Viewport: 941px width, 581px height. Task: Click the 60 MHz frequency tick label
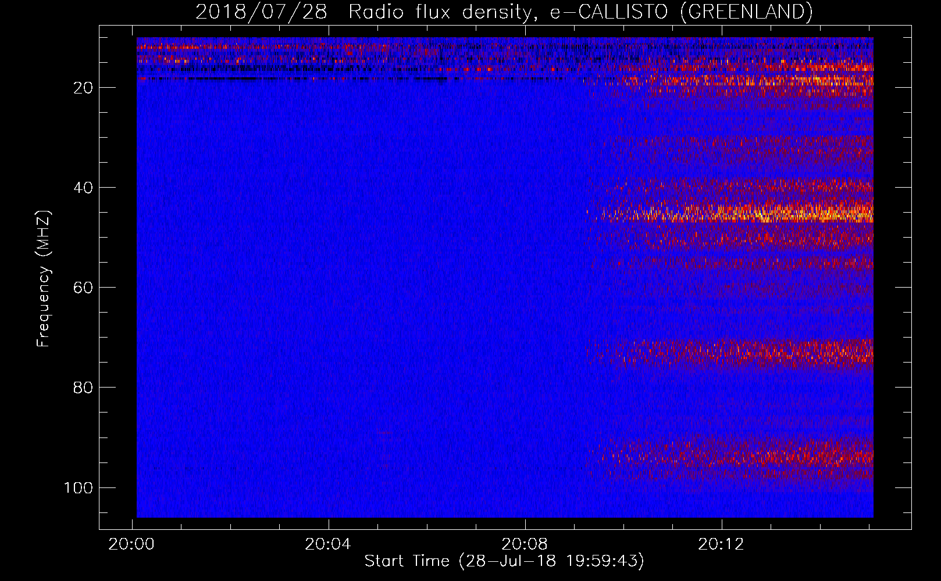84,288
